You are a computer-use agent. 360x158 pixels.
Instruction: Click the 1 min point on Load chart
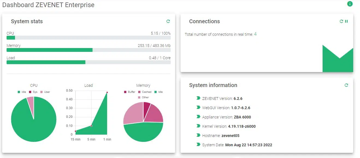pyautogui.click(x=107, y=93)
